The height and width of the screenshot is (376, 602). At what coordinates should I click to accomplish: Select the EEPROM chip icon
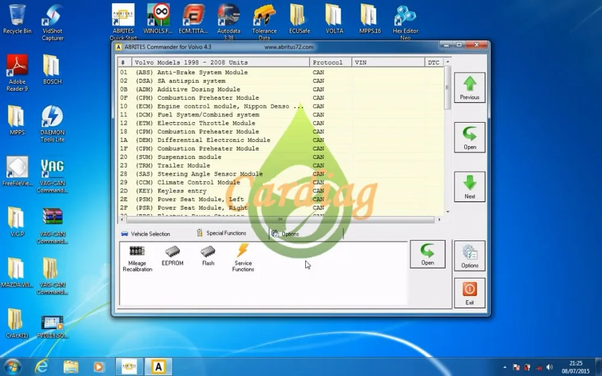172,256
